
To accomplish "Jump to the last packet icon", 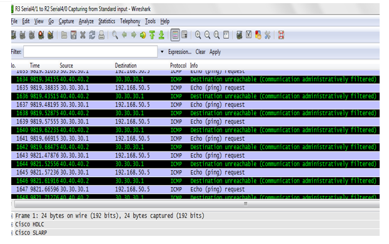I will coord(161,35).
